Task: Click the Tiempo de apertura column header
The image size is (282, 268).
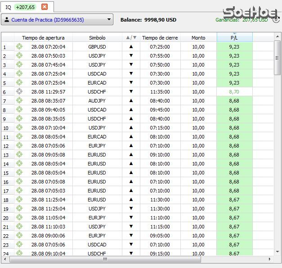Action: coord(43,38)
